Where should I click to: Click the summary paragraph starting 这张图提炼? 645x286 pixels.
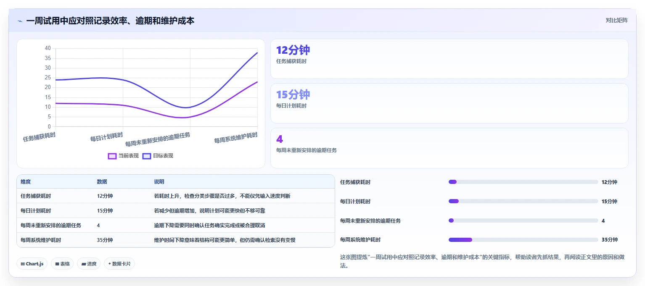(x=482, y=261)
